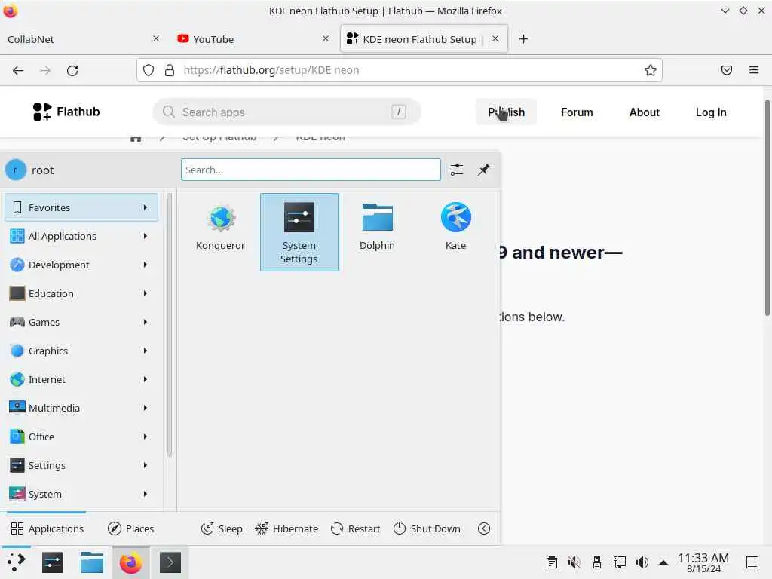Image resolution: width=772 pixels, height=579 pixels.
Task: Open a new Firefox tab
Action: click(x=523, y=39)
